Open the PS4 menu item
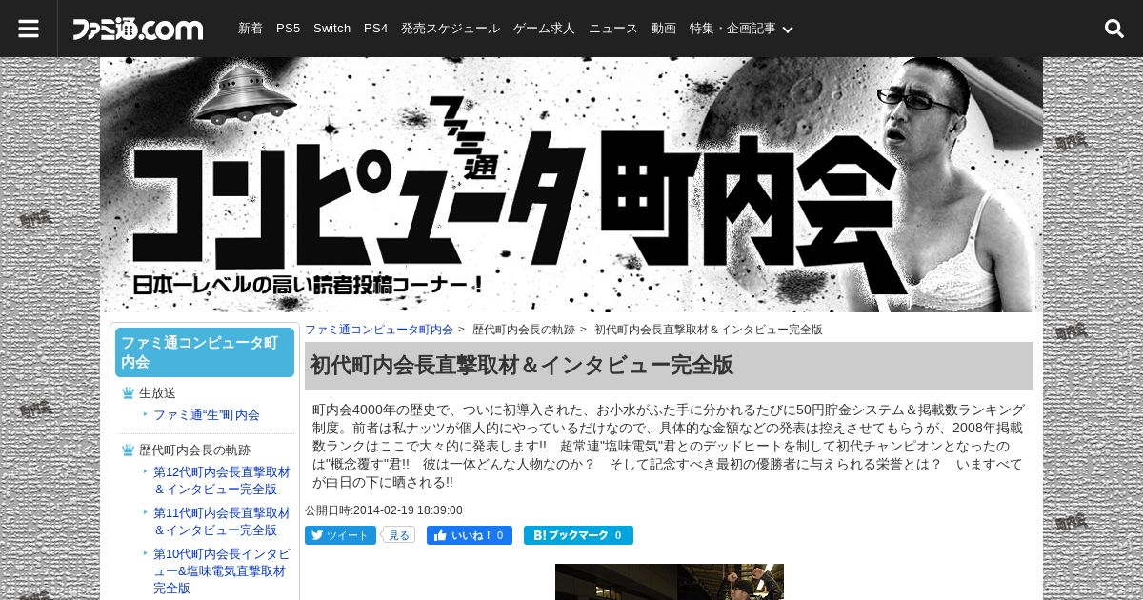This screenshot has height=600, width=1143. click(375, 29)
